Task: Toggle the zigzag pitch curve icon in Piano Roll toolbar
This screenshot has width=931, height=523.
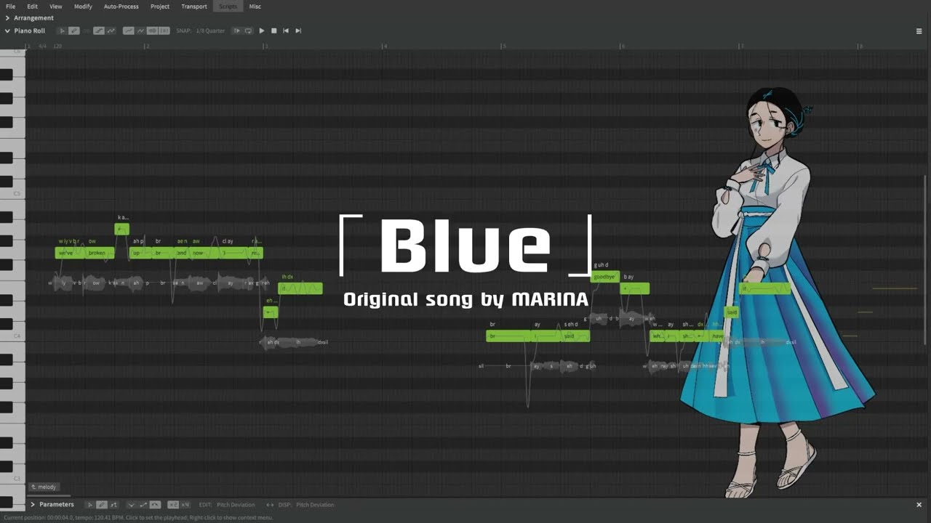Action: point(110,31)
